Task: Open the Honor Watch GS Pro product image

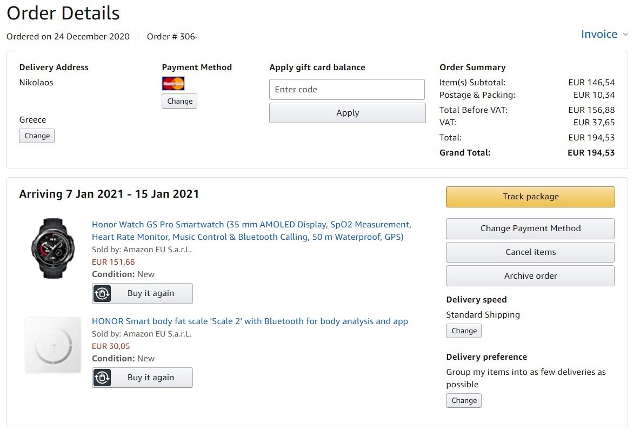Action: (x=53, y=248)
